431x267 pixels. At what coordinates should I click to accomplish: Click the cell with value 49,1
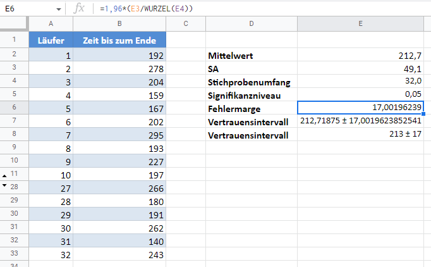(360, 68)
